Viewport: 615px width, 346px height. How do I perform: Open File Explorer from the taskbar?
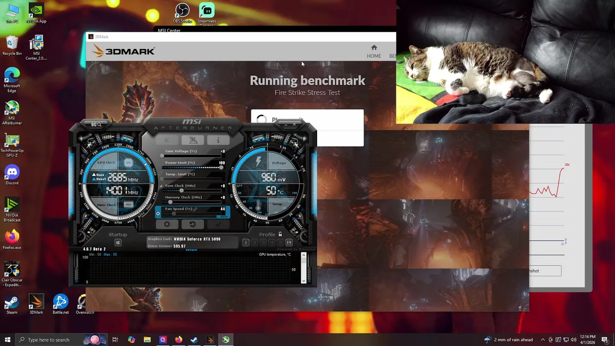[147, 340]
